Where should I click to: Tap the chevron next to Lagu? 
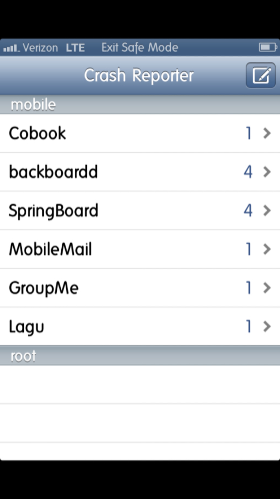(x=267, y=326)
